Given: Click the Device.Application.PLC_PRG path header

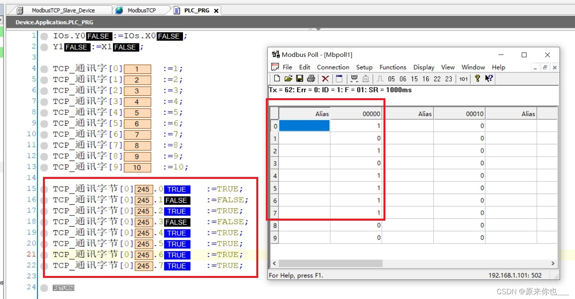Looking at the screenshot, I should click(54, 22).
